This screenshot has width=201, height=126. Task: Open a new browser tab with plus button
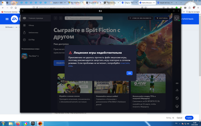click(176, 3)
